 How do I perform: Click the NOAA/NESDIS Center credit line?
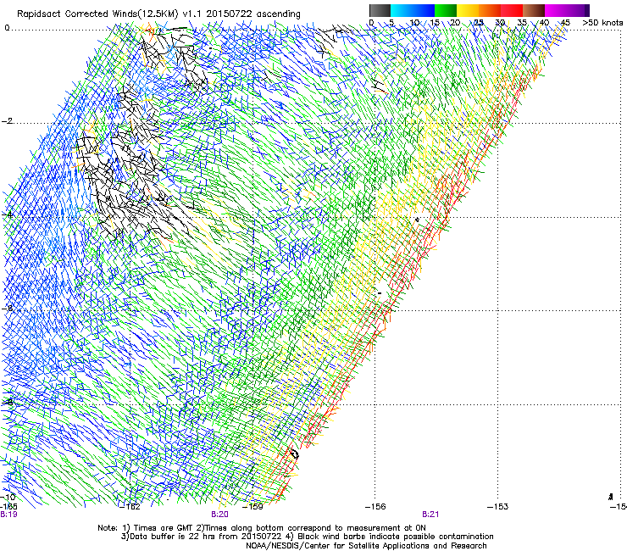click(x=366, y=546)
